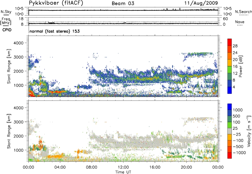
Task: Click the 04:00 time tick label
Action: click(x=60, y=167)
